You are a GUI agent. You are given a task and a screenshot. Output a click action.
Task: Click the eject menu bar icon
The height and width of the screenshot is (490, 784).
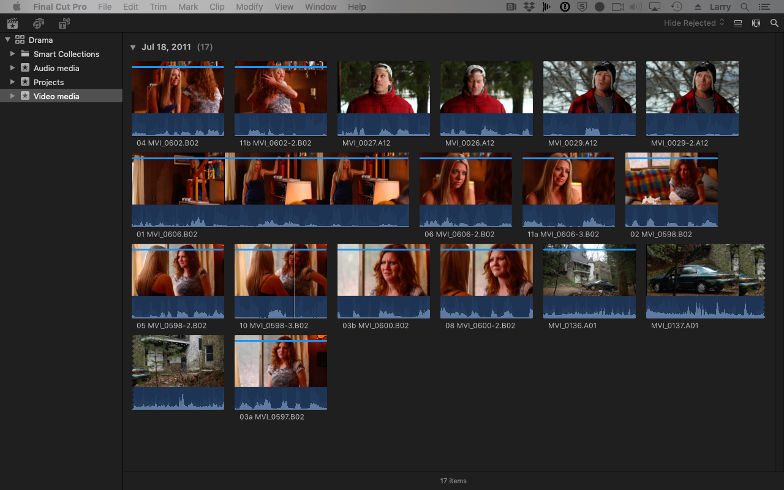click(x=698, y=7)
